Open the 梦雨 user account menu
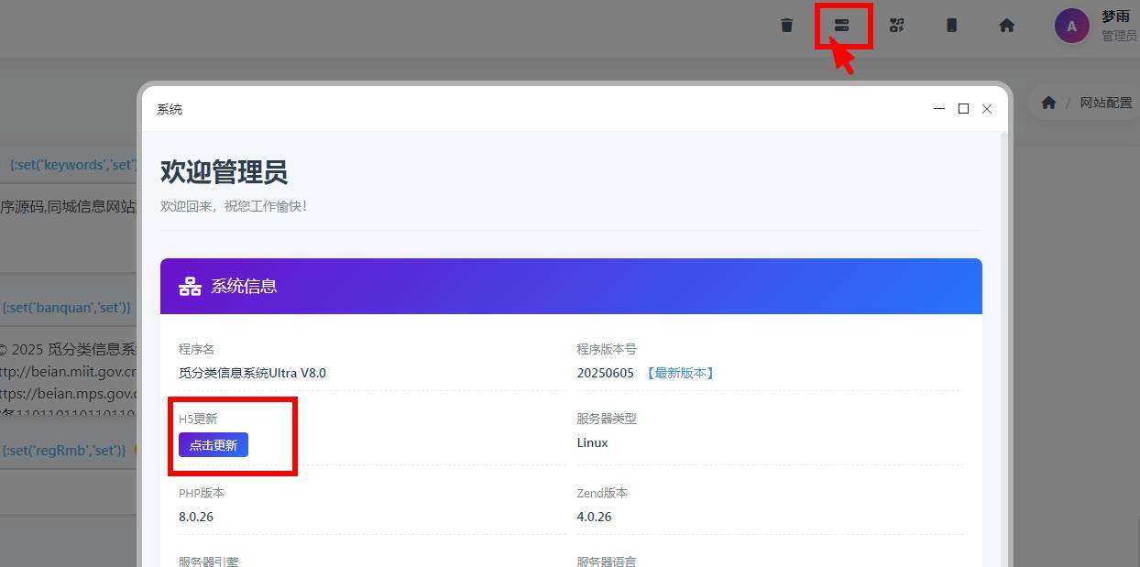The width and height of the screenshot is (1140, 567). [x=1115, y=17]
